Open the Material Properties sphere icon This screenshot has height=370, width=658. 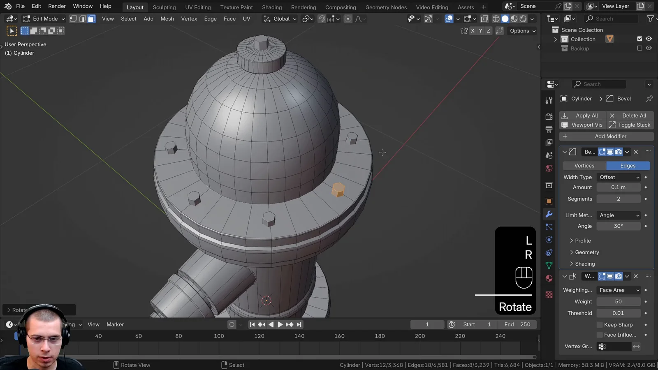(x=549, y=278)
